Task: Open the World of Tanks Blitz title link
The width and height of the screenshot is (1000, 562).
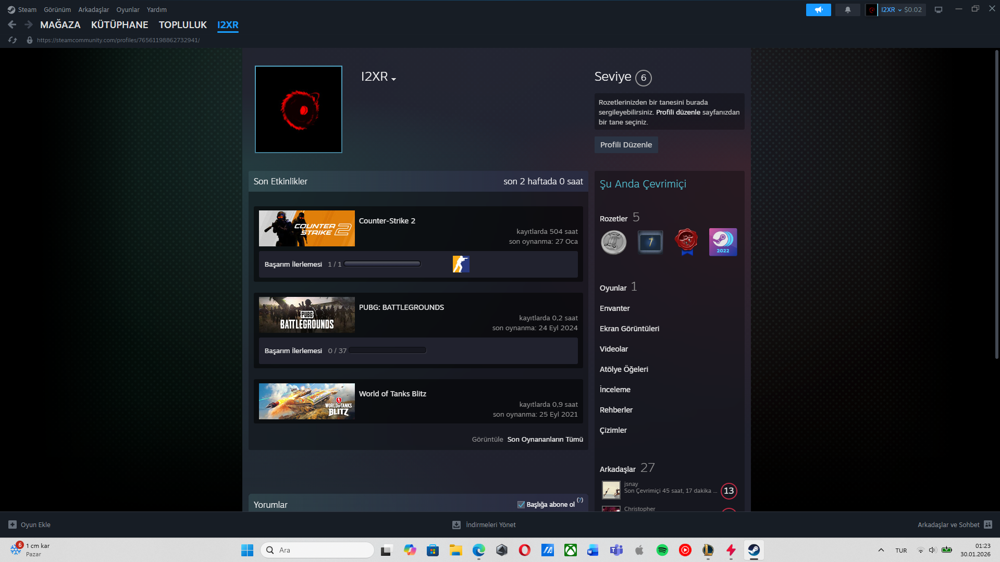Action: point(392,394)
